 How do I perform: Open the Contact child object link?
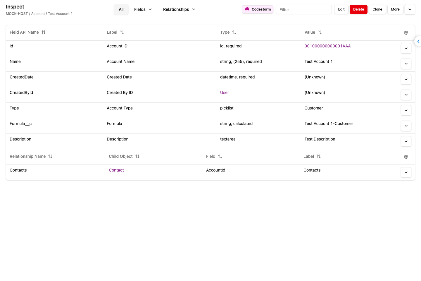pyautogui.click(x=116, y=170)
